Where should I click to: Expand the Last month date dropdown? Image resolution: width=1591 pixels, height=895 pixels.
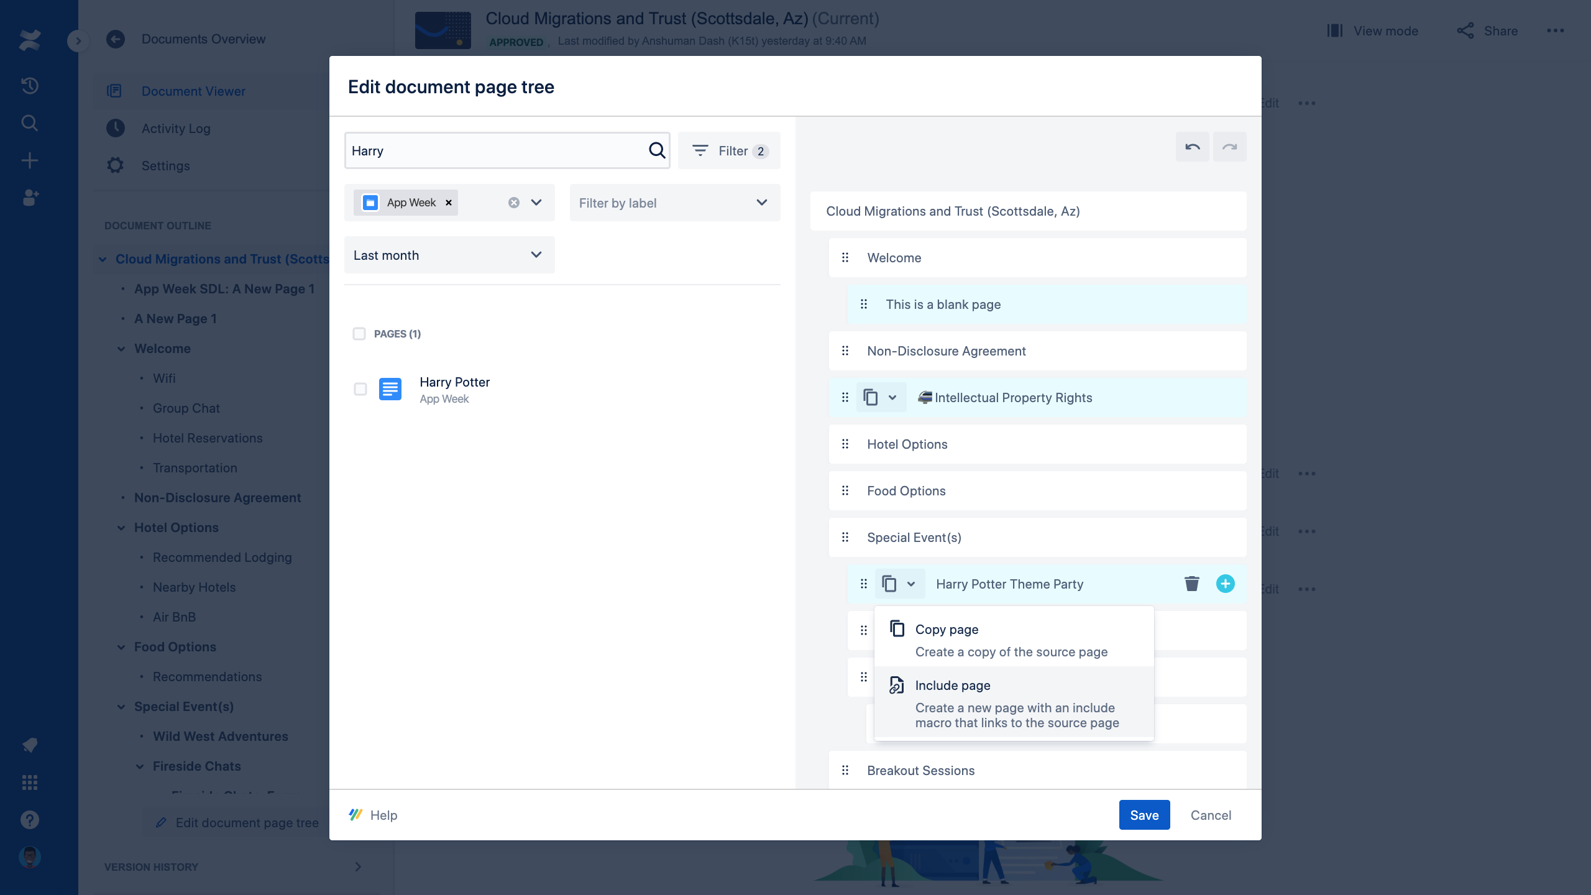coord(449,255)
